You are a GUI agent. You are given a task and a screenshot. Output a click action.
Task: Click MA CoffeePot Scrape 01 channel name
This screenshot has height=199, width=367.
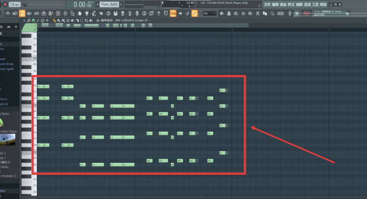click(132, 20)
